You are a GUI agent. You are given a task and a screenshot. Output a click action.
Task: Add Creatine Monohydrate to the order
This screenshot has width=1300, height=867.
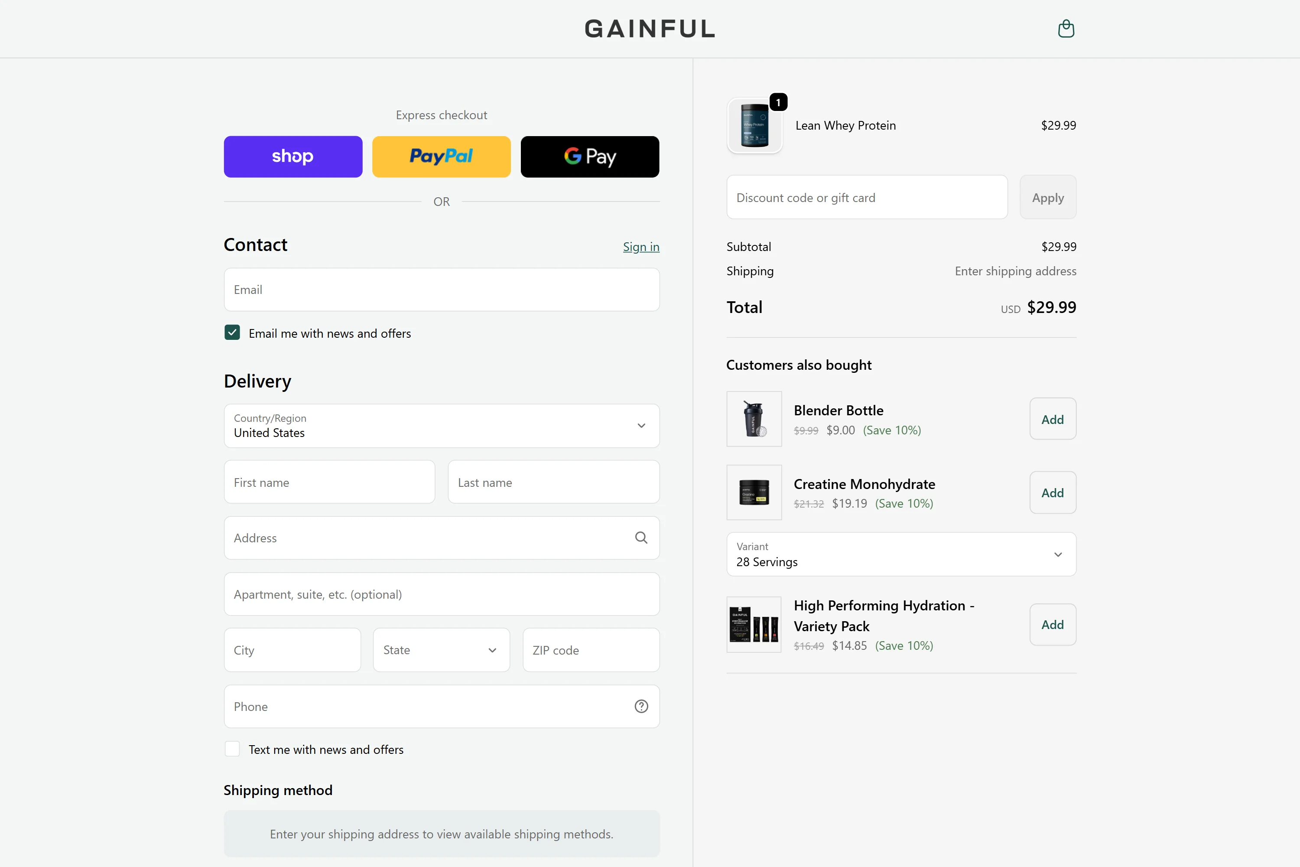(1053, 492)
